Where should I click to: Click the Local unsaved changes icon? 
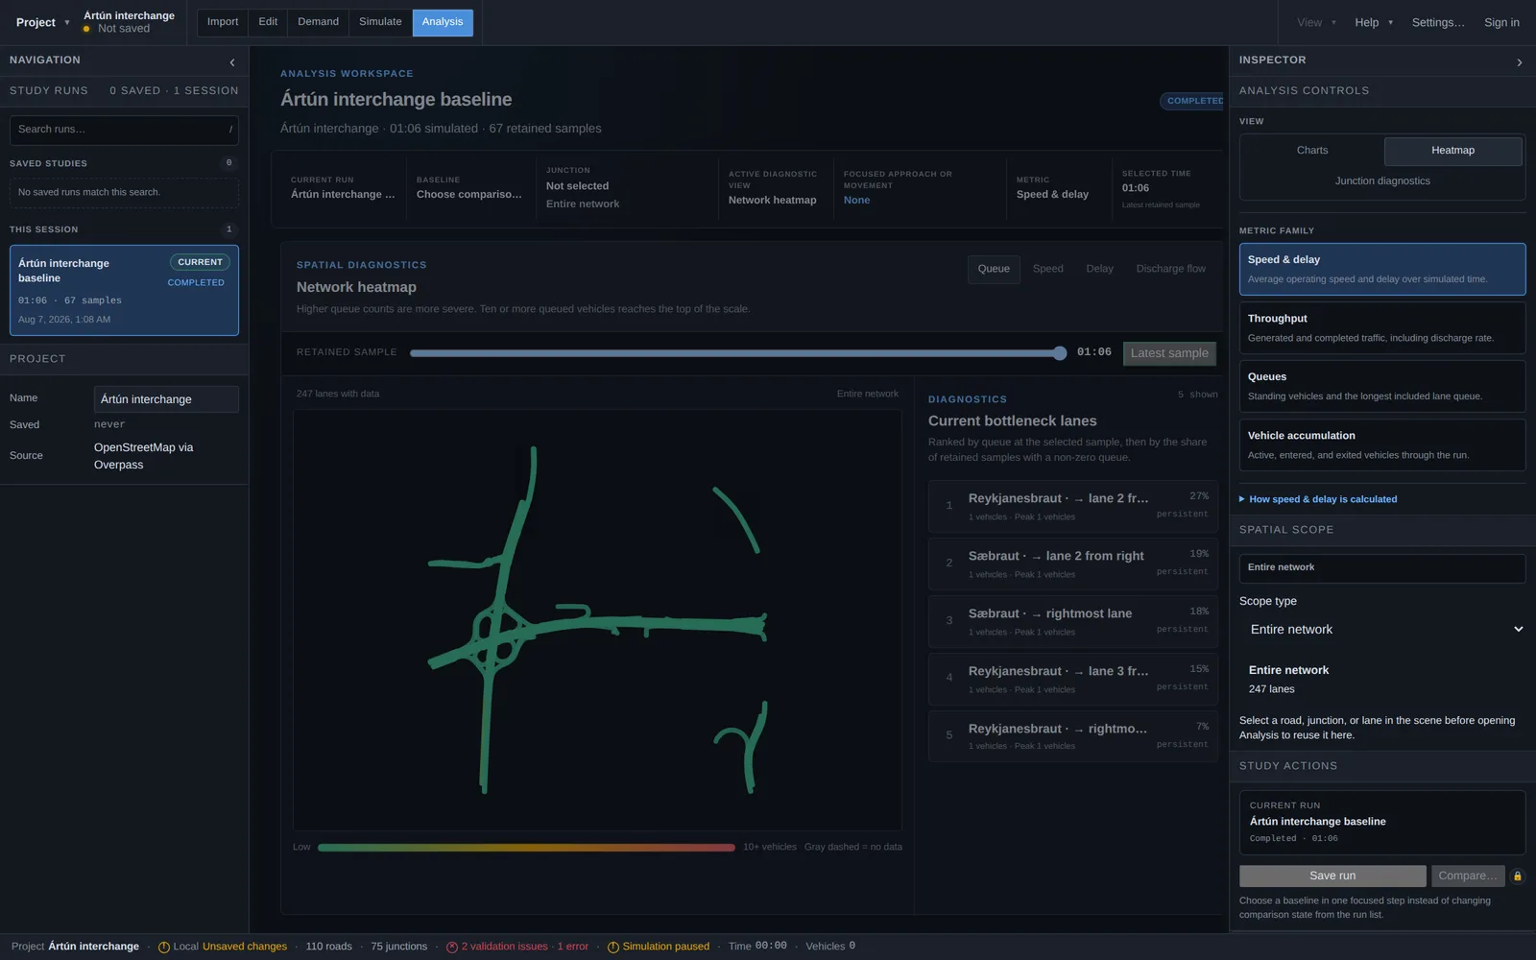coord(164,947)
